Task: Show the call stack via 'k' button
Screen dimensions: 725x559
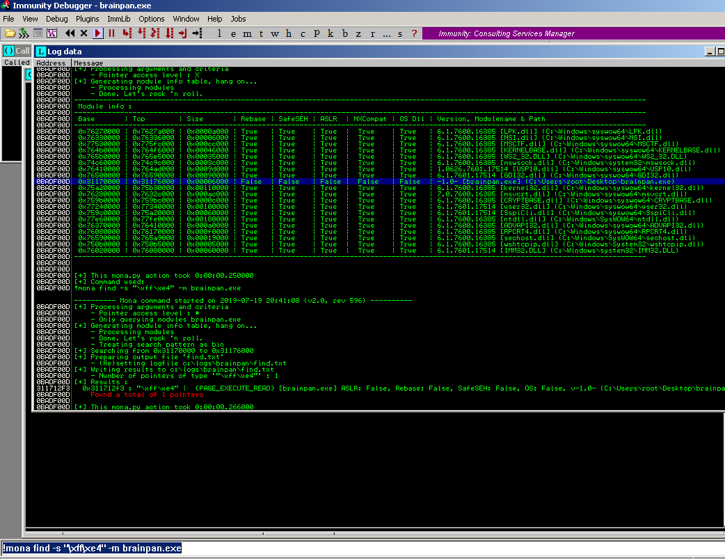Action: coord(330,33)
